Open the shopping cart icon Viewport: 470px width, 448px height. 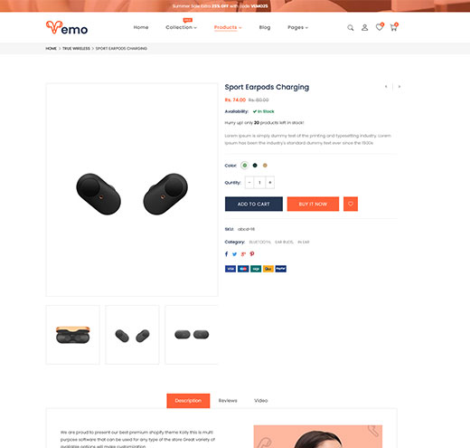[394, 27]
